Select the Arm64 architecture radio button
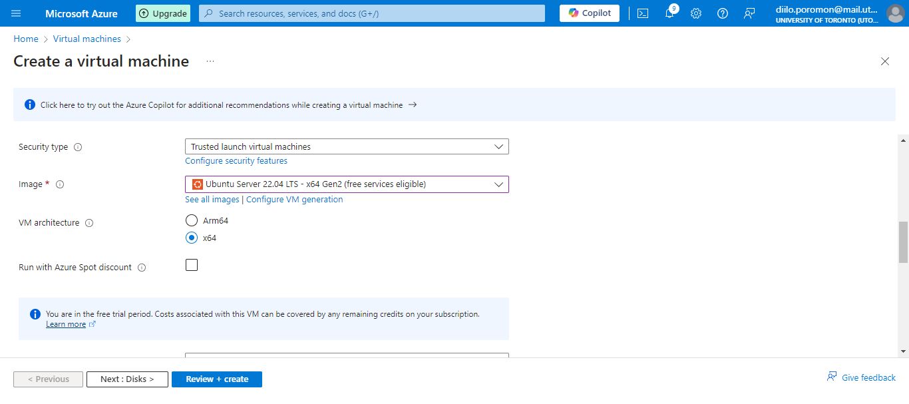 192,220
